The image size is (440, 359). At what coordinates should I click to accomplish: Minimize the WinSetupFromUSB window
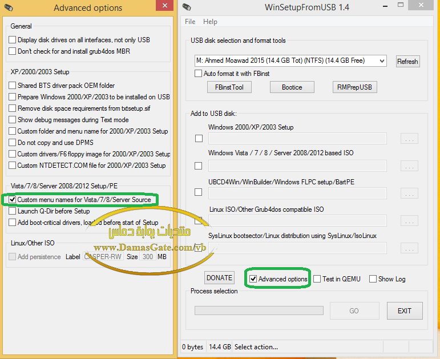(x=385, y=6)
